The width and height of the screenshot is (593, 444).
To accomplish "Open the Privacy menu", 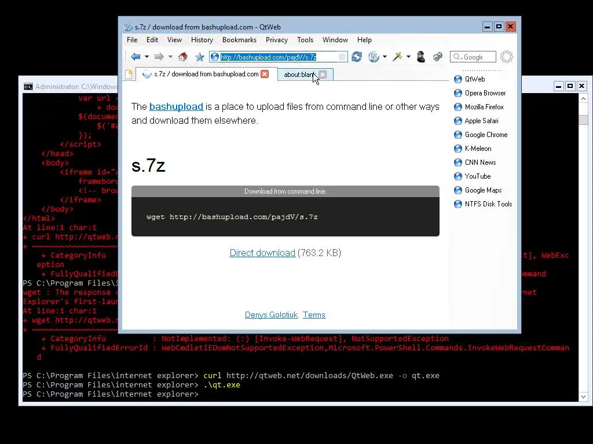I will [276, 40].
